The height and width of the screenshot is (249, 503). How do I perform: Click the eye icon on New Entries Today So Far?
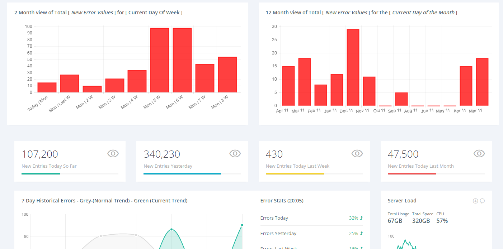113,154
